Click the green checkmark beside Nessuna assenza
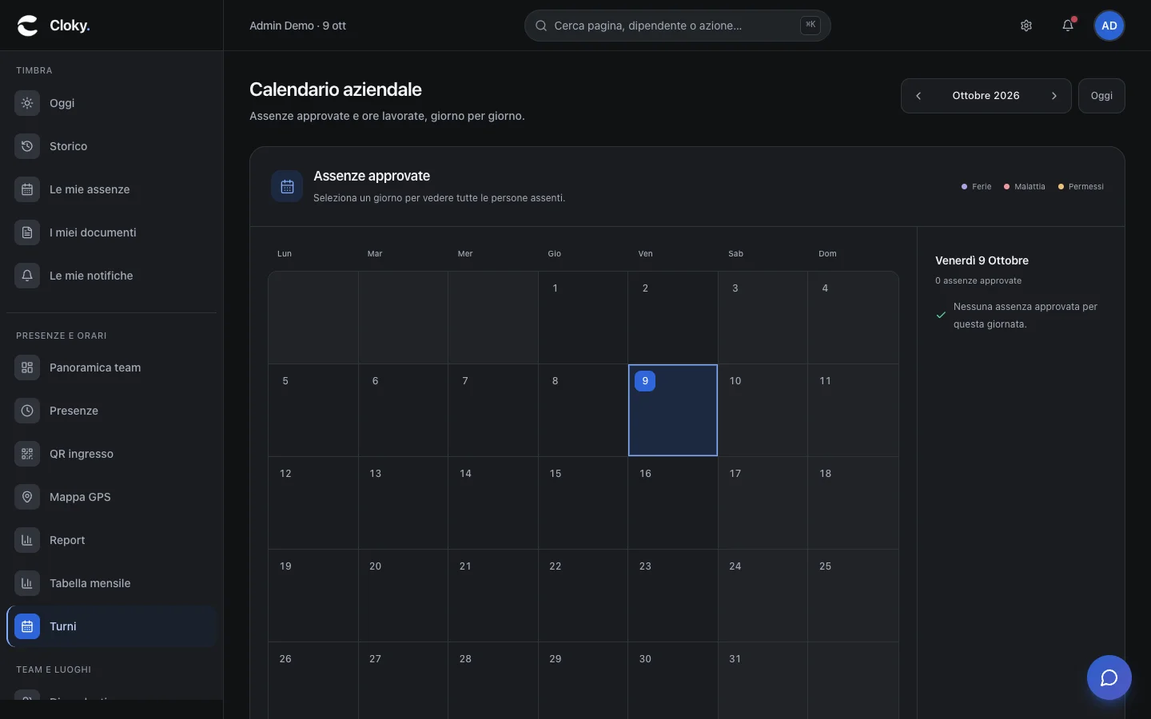Image resolution: width=1151 pixels, height=719 pixels. point(941,315)
